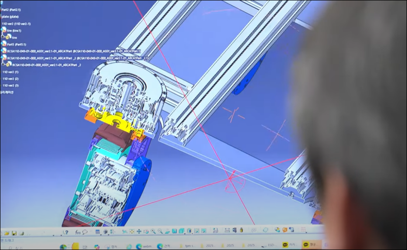Click the Measure Item icon
Image resolution: width=407 pixels, height=250 pixels.
234,230
